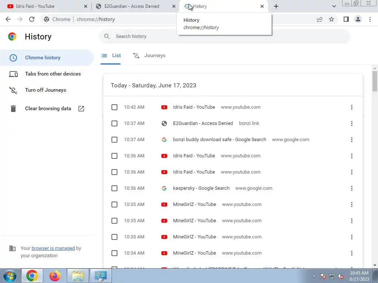Reload the page with refresh icon

32,19
